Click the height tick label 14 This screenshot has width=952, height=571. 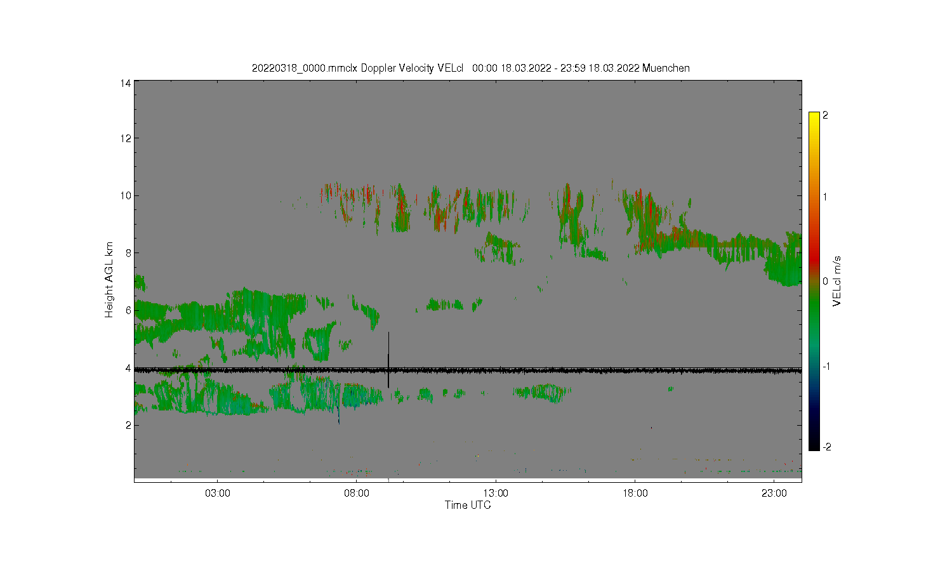point(126,83)
